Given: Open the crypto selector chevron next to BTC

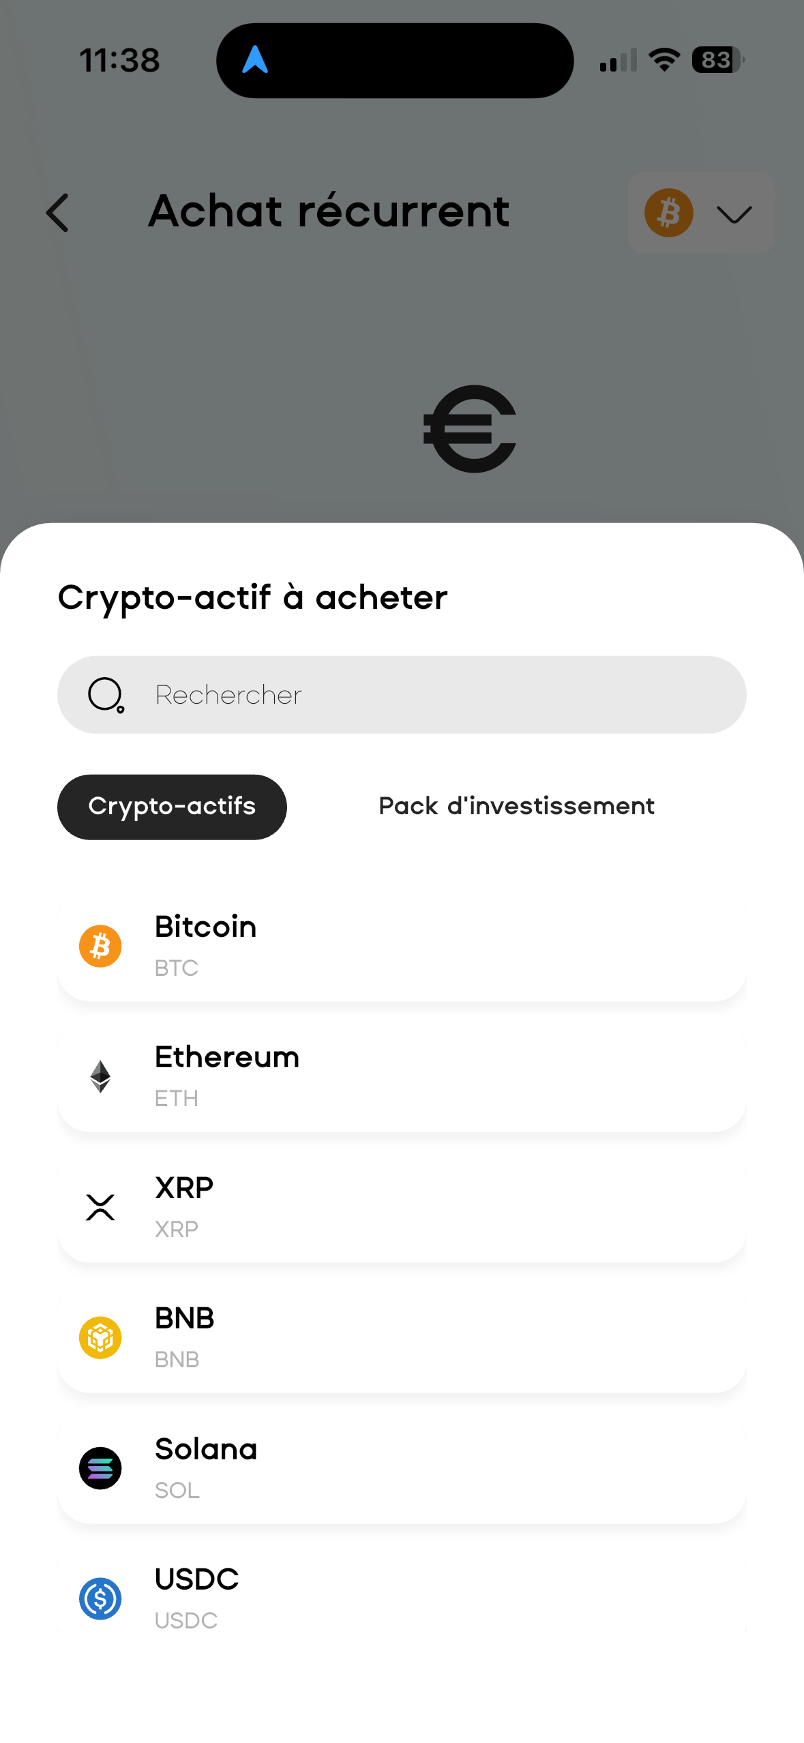Looking at the screenshot, I should pos(732,214).
